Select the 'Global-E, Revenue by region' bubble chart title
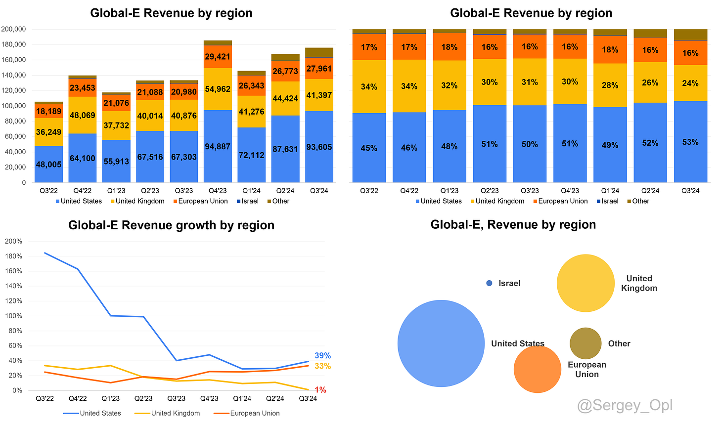720x424 pixels. coord(513,225)
